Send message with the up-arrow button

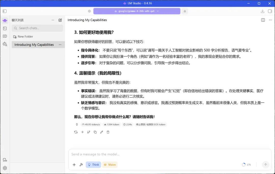point(266,165)
